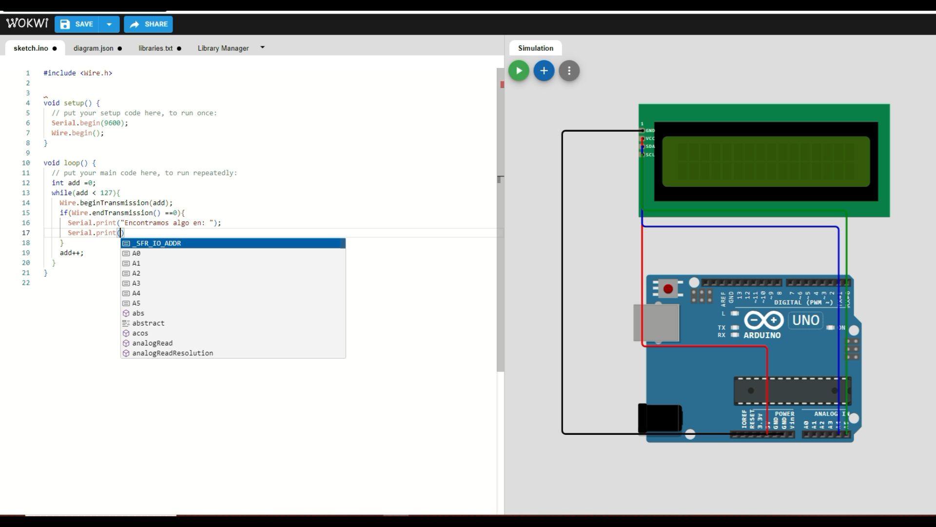Choose A3 from autocomplete list
The image size is (936, 527).
point(233,283)
